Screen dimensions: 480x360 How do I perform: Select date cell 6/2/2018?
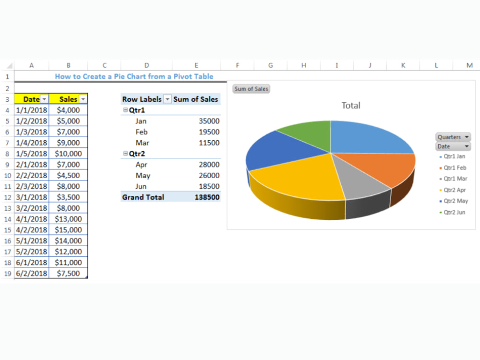pos(32,274)
